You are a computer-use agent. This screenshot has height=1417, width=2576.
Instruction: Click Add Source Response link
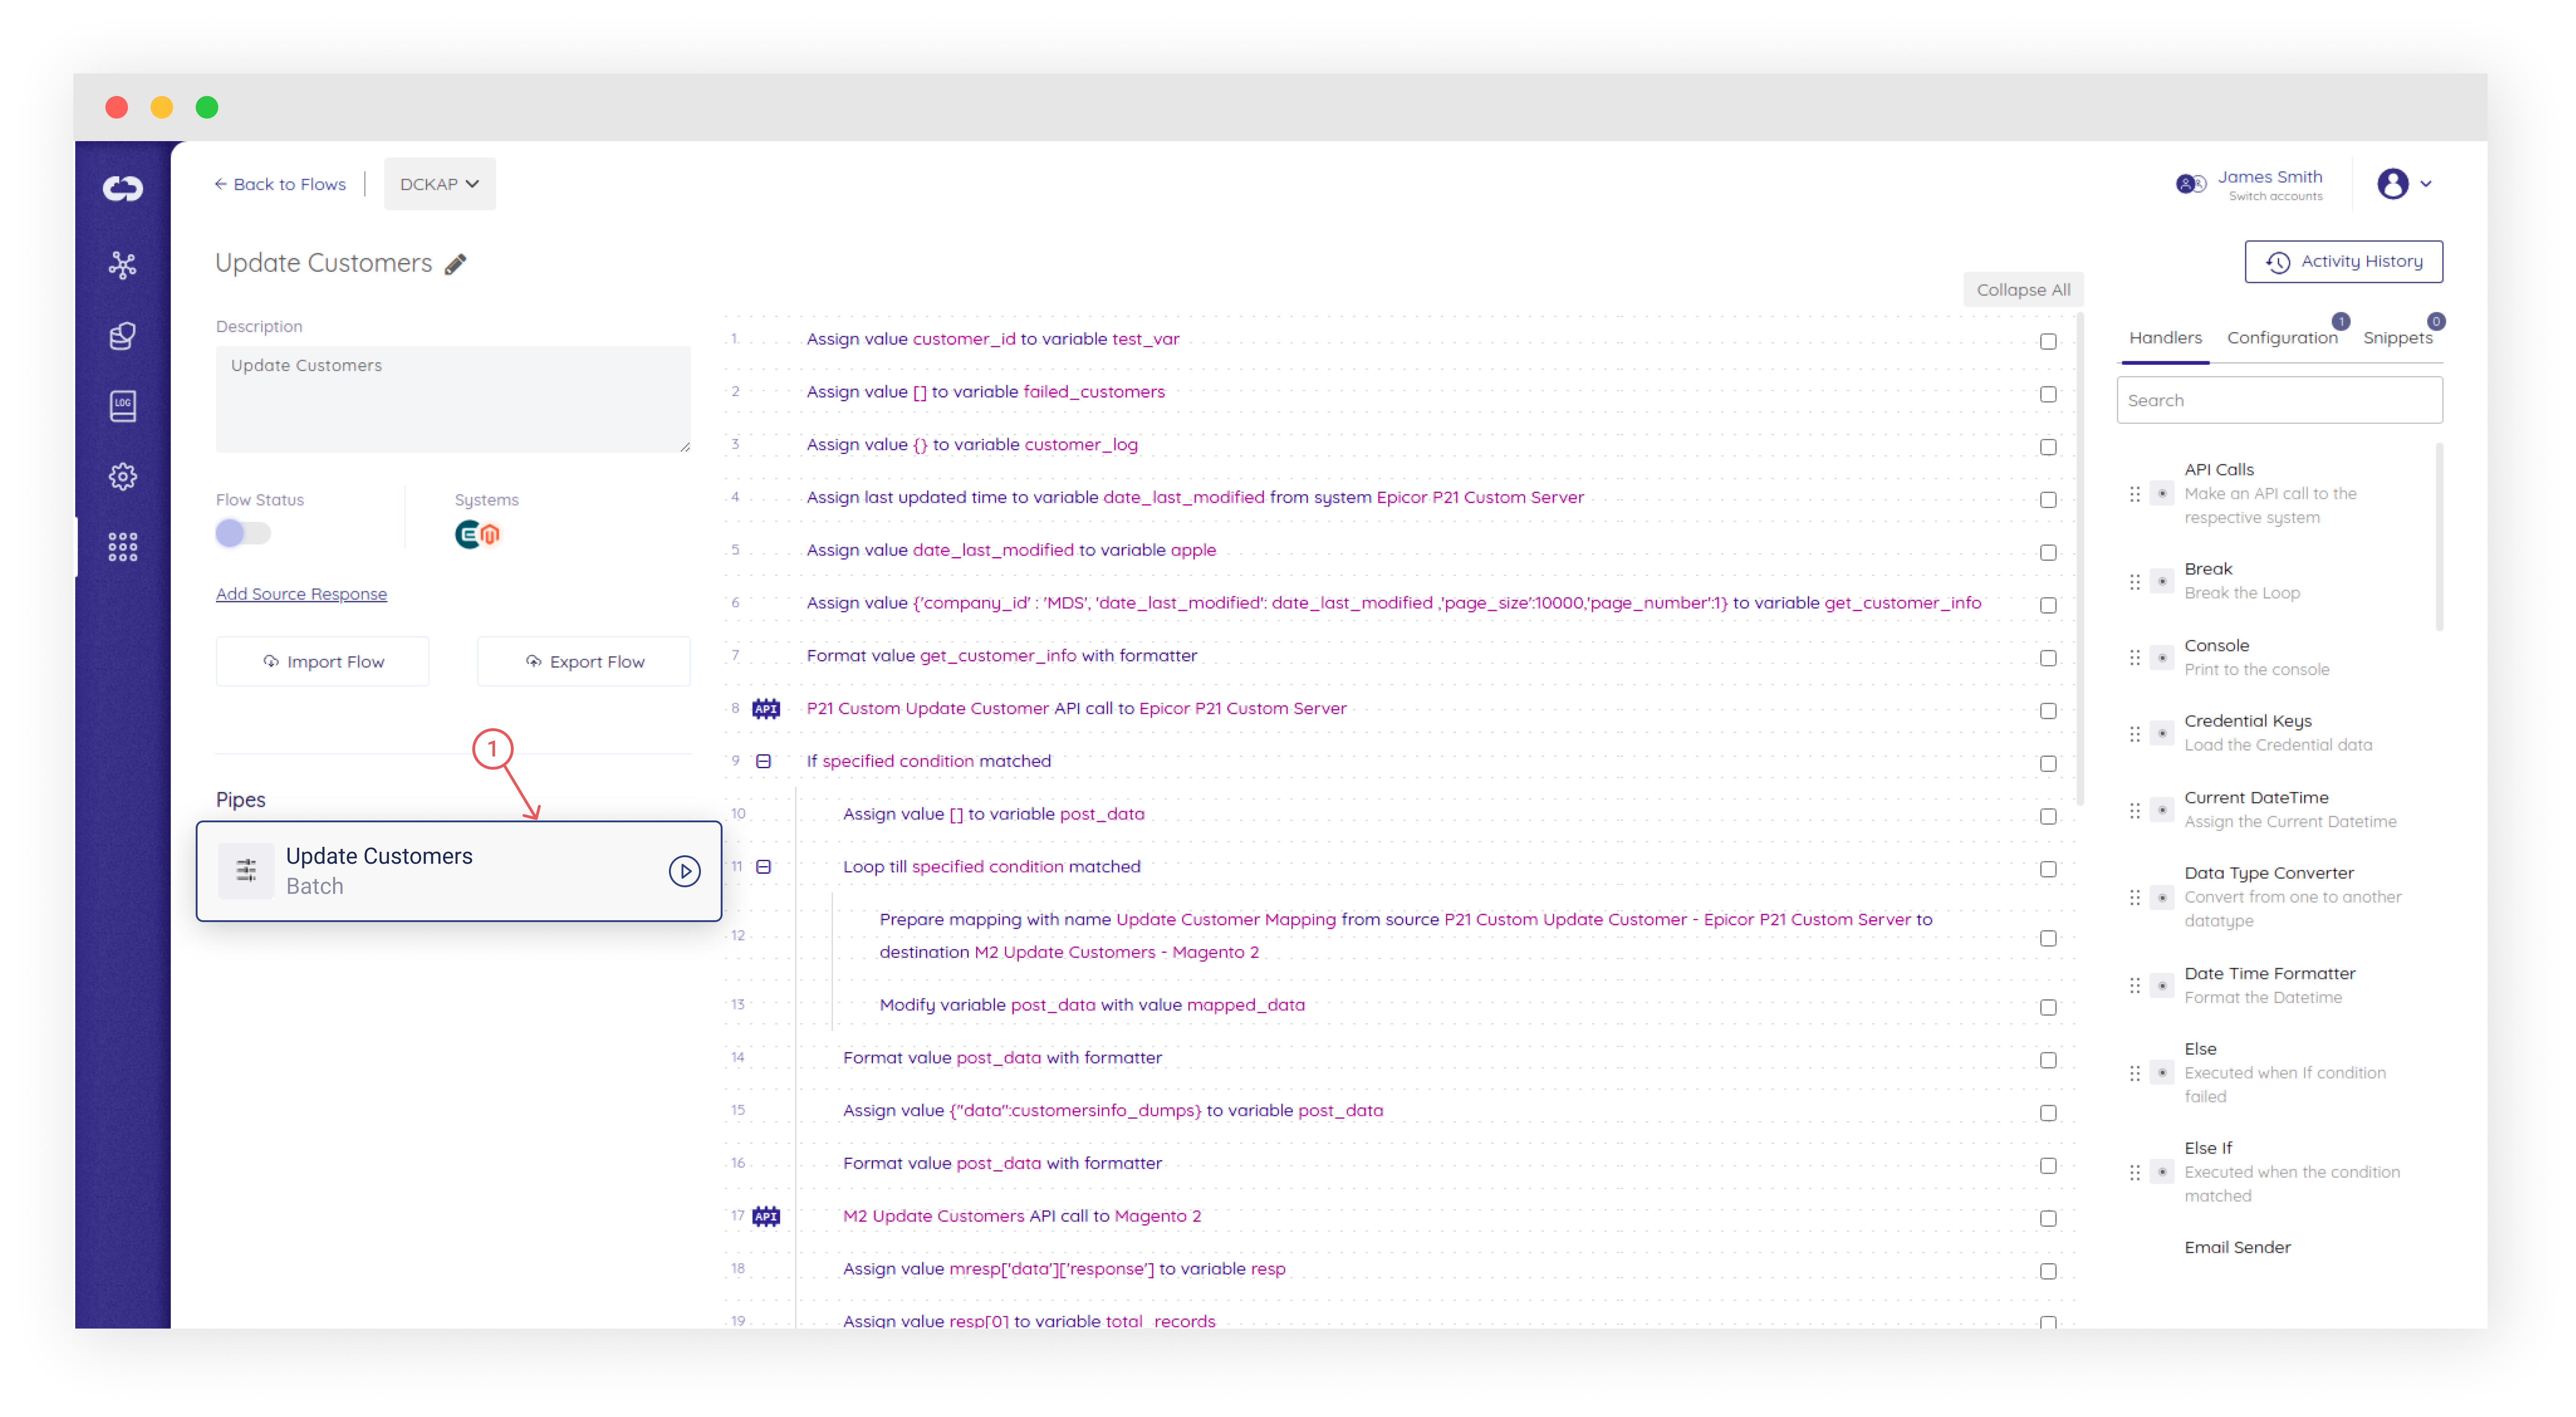(x=301, y=594)
